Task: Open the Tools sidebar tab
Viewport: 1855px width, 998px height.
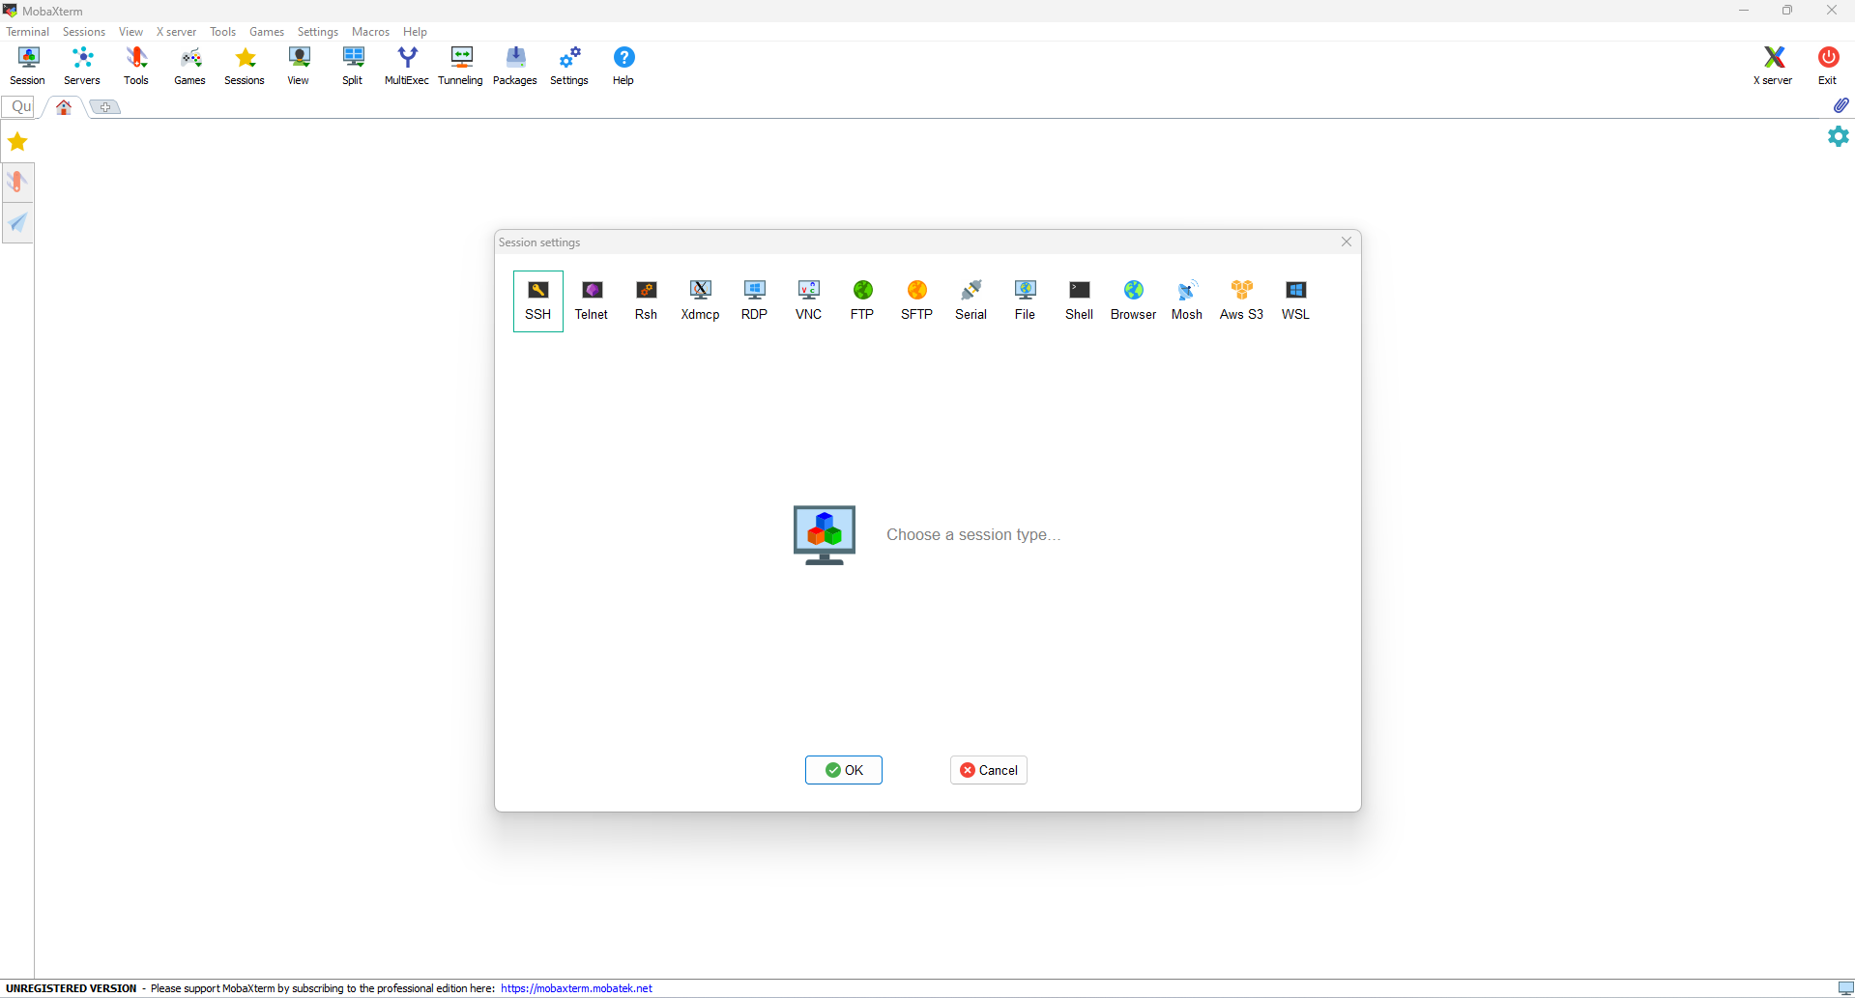Action: pos(17,183)
